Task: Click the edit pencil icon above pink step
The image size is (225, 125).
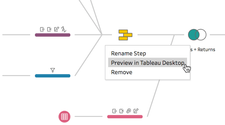Action: click(136, 111)
